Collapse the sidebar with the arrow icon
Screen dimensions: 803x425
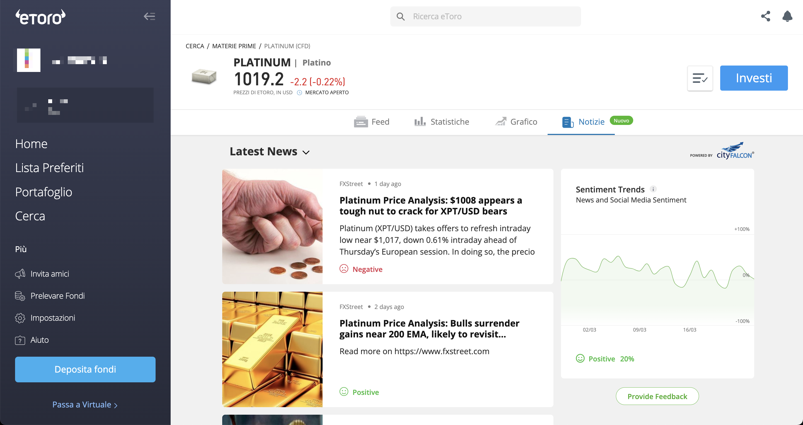tap(149, 16)
